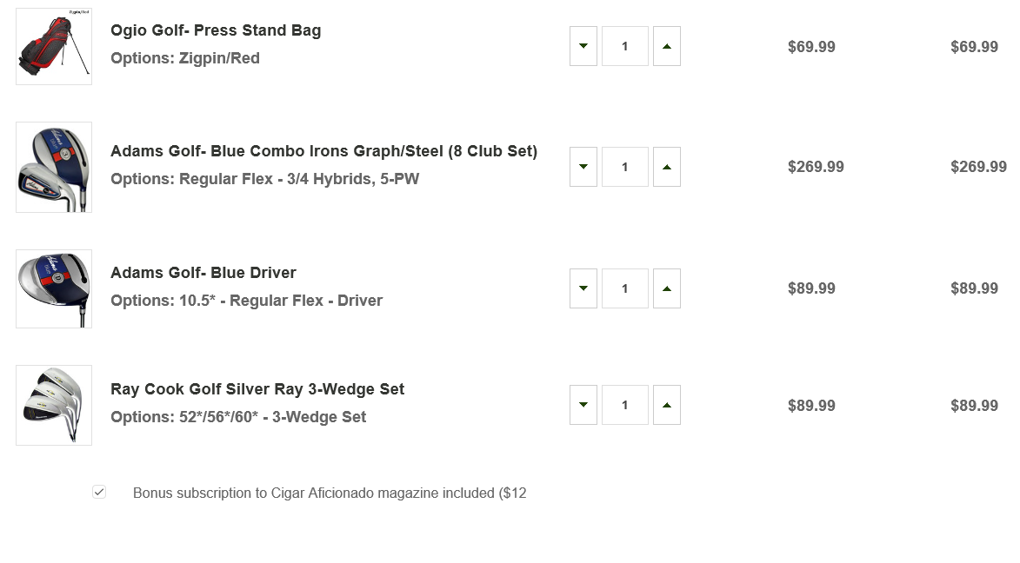1020x563 pixels.
Task: Open Ray Cook Golf Silver Ray 3-Wedge Set
Action: pyautogui.click(x=257, y=389)
